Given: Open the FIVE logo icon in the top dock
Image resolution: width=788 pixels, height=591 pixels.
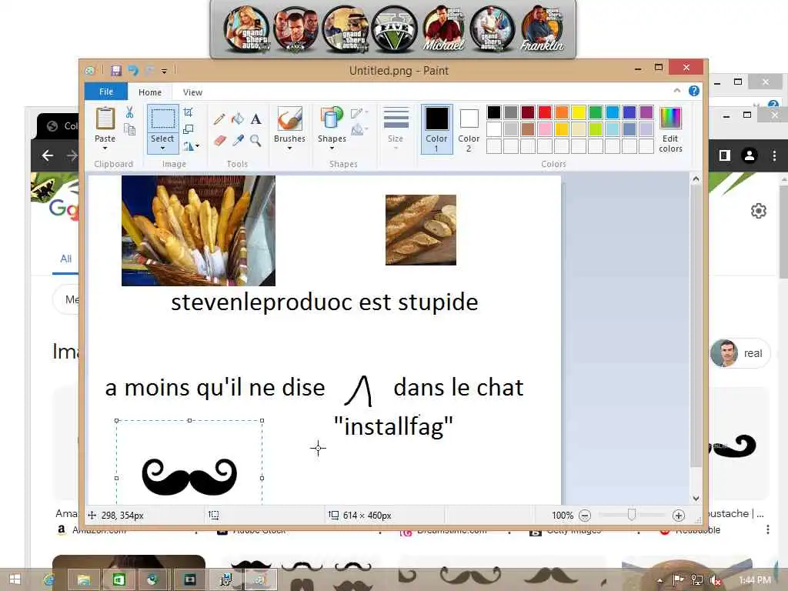Looking at the screenshot, I should (x=395, y=30).
